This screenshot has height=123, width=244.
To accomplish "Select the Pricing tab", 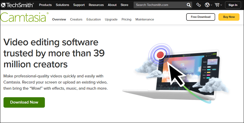I will coord(126,19).
